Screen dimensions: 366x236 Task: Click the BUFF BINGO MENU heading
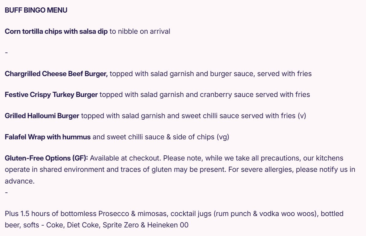point(36,10)
